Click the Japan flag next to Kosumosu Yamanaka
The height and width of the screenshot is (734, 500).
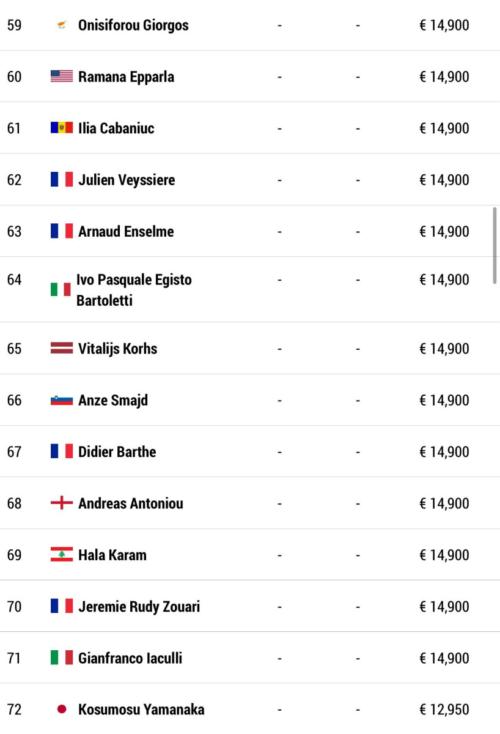(62, 710)
